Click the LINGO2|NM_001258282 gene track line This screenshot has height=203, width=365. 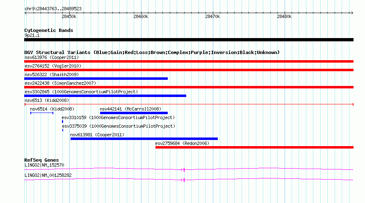click(189, 179)
